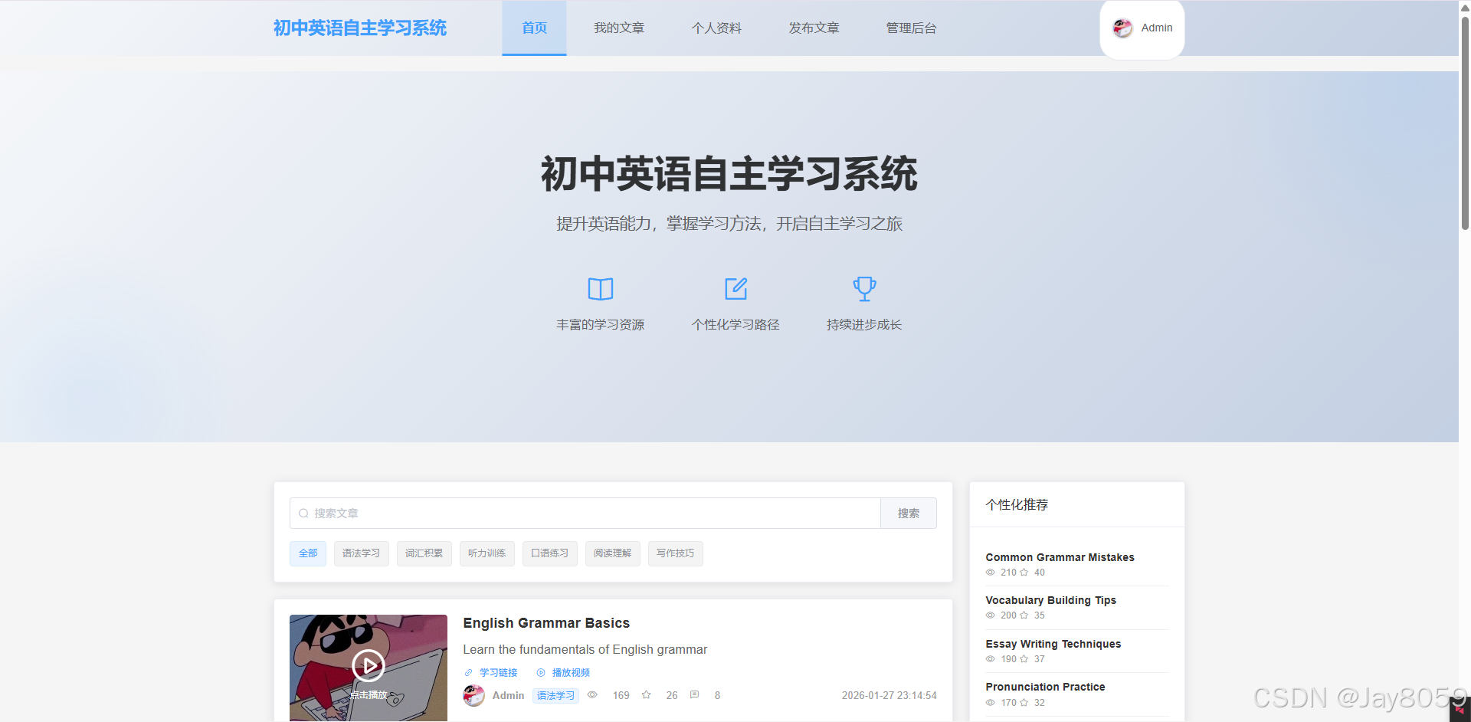Open 个人资料 navigation item
This screenshot has width=1471, height=722.
tap(716, 28)
